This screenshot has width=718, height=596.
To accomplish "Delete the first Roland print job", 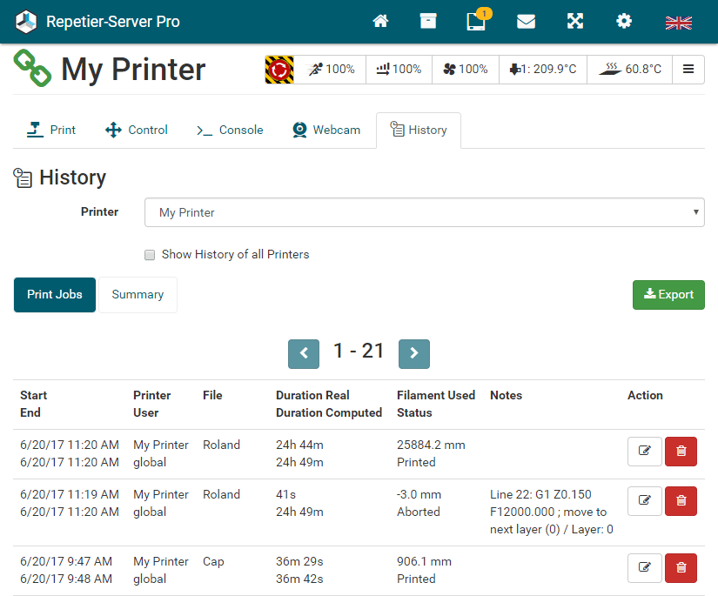I will pyautogui.click(x=681, y=452).
